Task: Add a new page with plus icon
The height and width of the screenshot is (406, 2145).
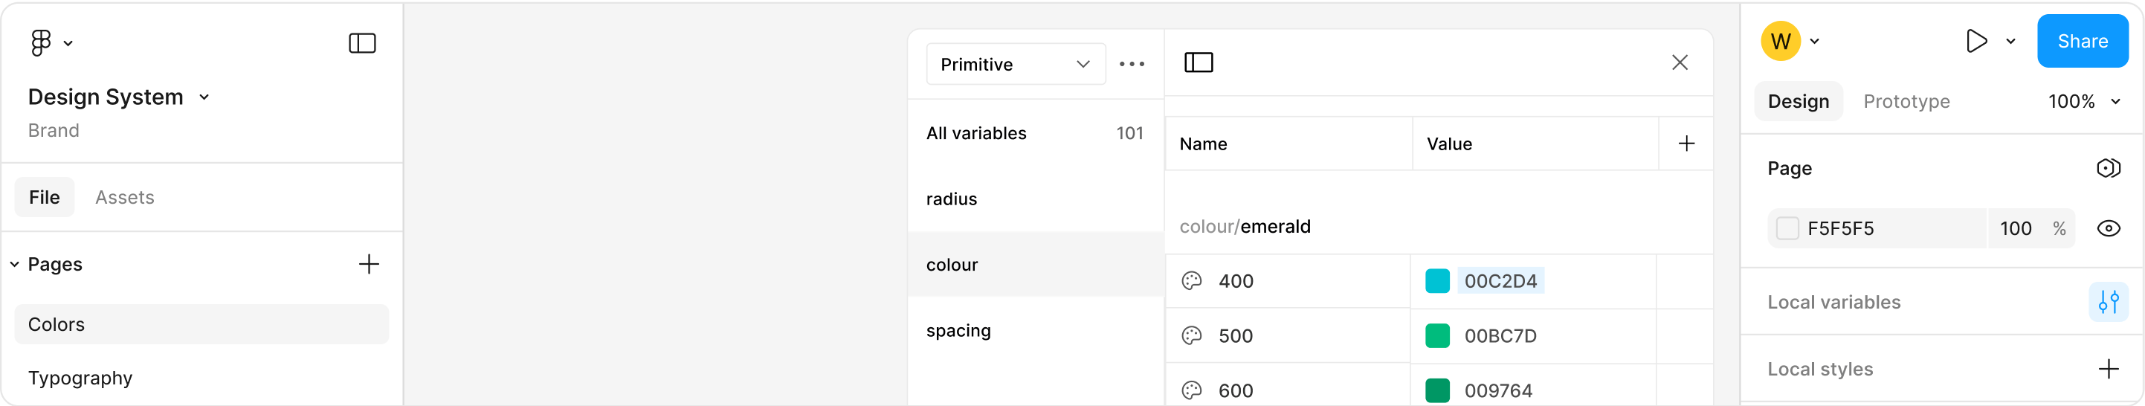Action: click(369, 265)
